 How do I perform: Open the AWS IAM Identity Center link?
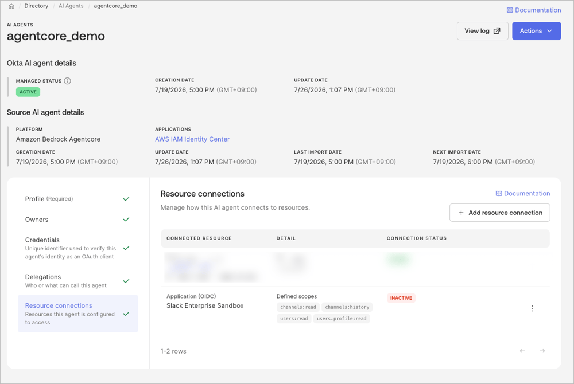tap(192, 139)
